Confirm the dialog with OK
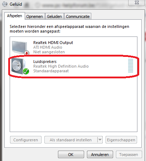 (71, 155)
